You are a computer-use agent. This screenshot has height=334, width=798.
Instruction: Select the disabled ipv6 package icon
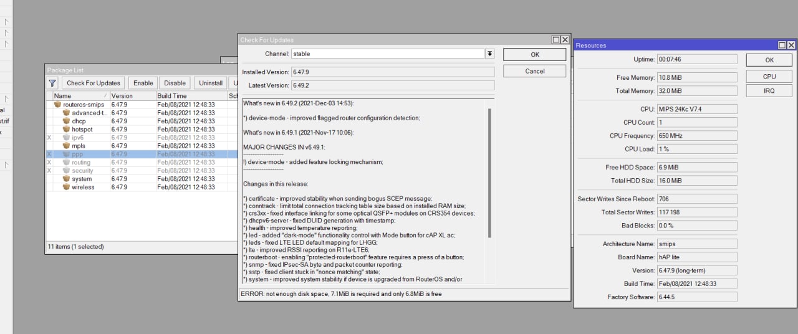click(66, 137)
